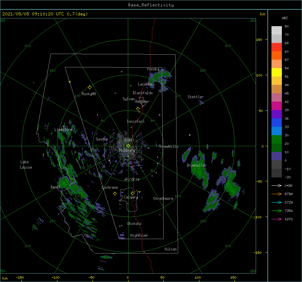Pick the yellow 51-54 dBZ legend swatch
302x282 pixels.
[x=276, y=72]
